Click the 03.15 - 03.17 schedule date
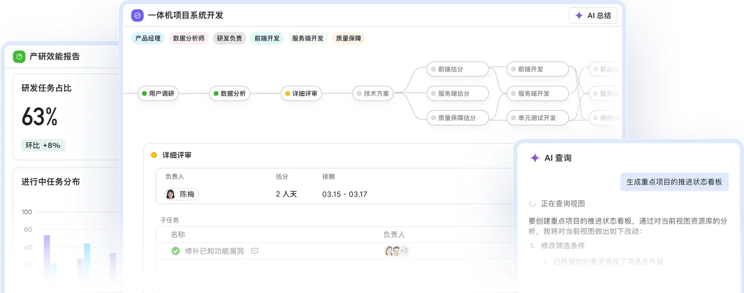The width and height of the screenshot is (744, 293). 345,194
